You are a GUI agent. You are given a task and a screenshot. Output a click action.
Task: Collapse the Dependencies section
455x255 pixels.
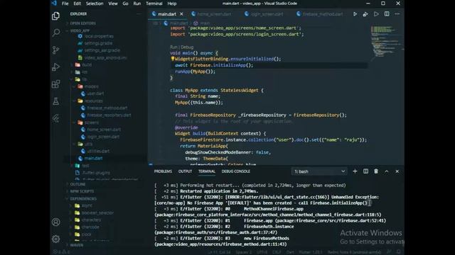(83, 198)
